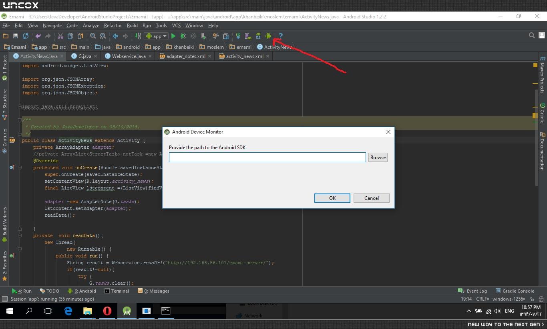Screen dimensions: 547x329
Task: Click the Find magnifier toolbar icon
Action: point(93,36)
